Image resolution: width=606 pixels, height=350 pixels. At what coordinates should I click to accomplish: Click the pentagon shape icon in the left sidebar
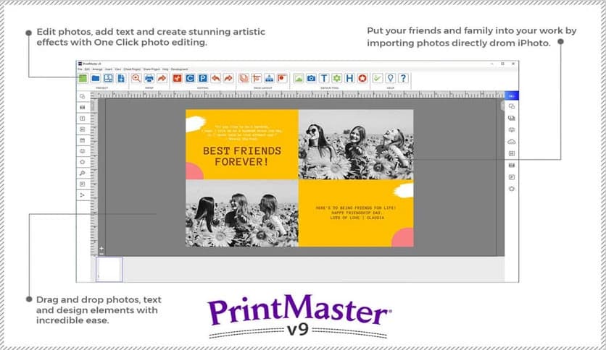click(x=83, y=162)
